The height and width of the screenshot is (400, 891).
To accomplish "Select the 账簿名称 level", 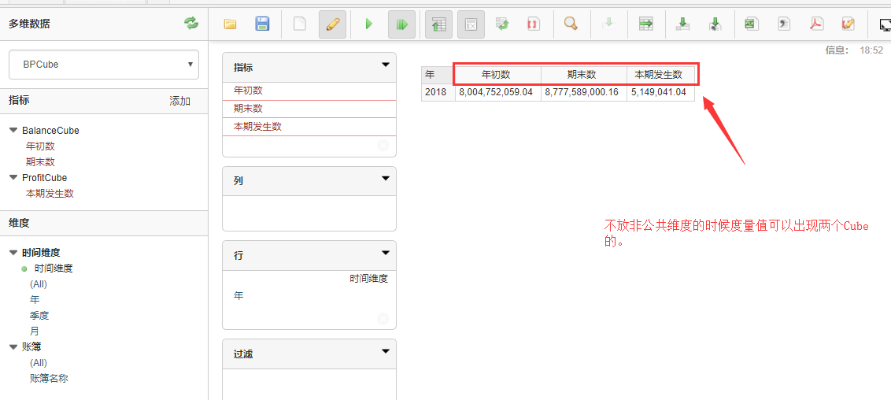I will tap(49, 378).
